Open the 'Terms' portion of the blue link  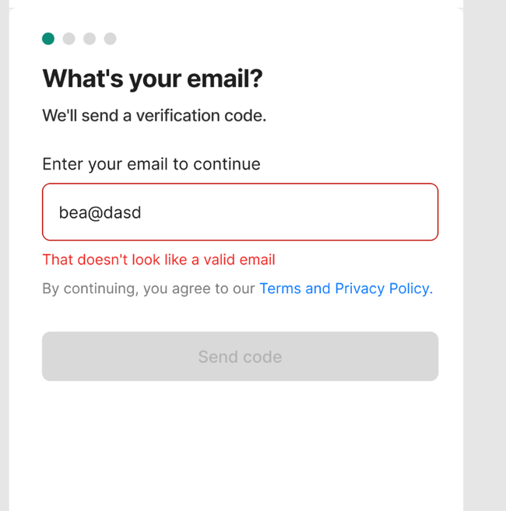pos(280,289)
